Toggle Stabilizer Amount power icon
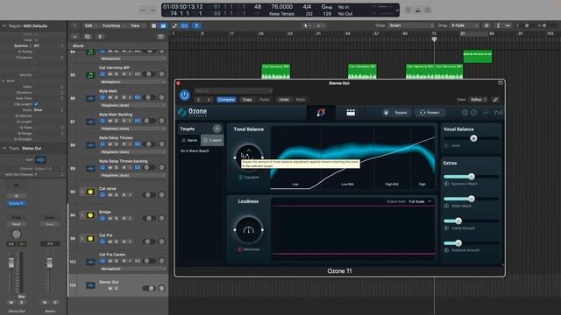Screen dimensions: 561x315 446,250
